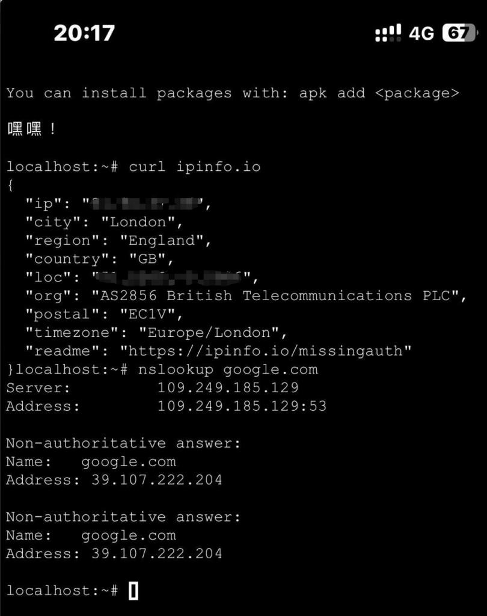Tap the city value London
Screen dimensions: 487x616
(138, 223)
